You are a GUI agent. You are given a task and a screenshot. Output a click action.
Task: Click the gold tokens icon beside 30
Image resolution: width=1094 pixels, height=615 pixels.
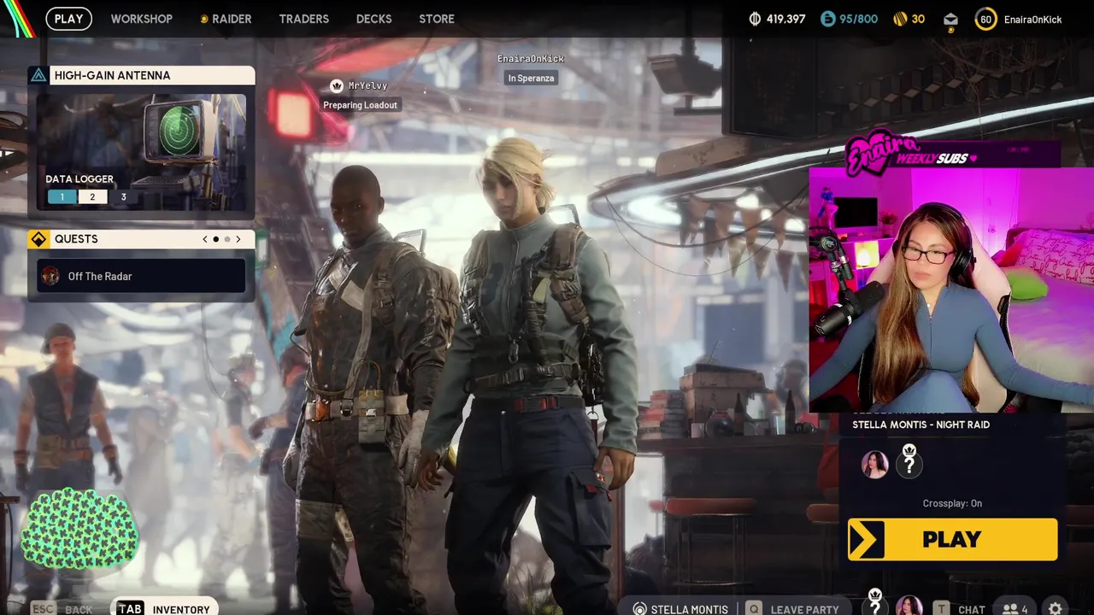click(900, 19)
